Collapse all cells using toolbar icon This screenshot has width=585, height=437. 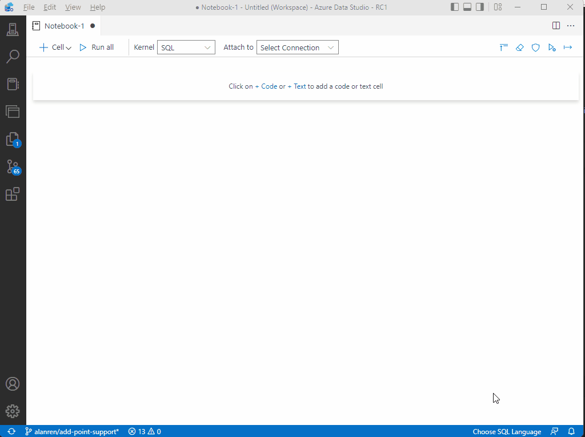click(x=503, y=47)
